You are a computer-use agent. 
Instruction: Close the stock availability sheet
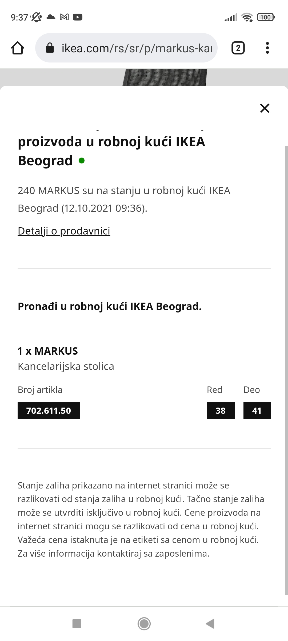pyautogui.click(x=265, y=108)
